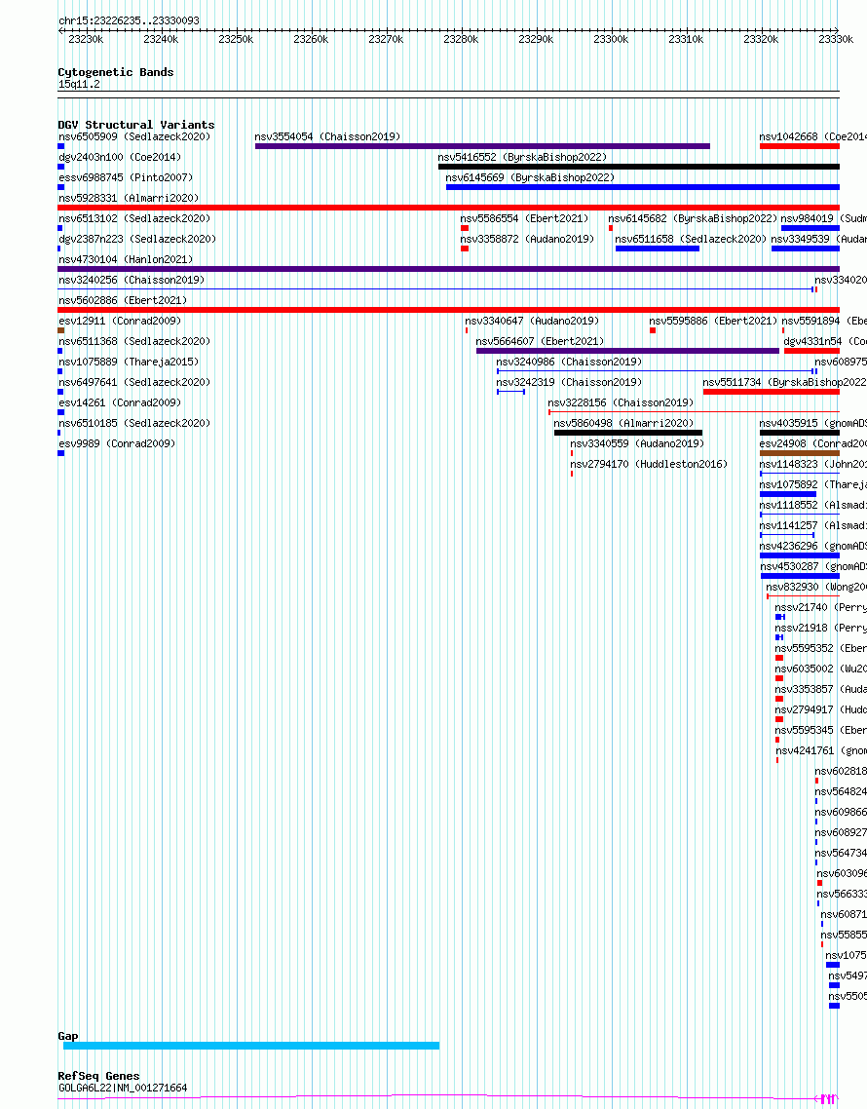Screen dimensions: 867x1109
Task: Select variant nsv6505909 (Sedlazeck2020)
Action: 134,136
